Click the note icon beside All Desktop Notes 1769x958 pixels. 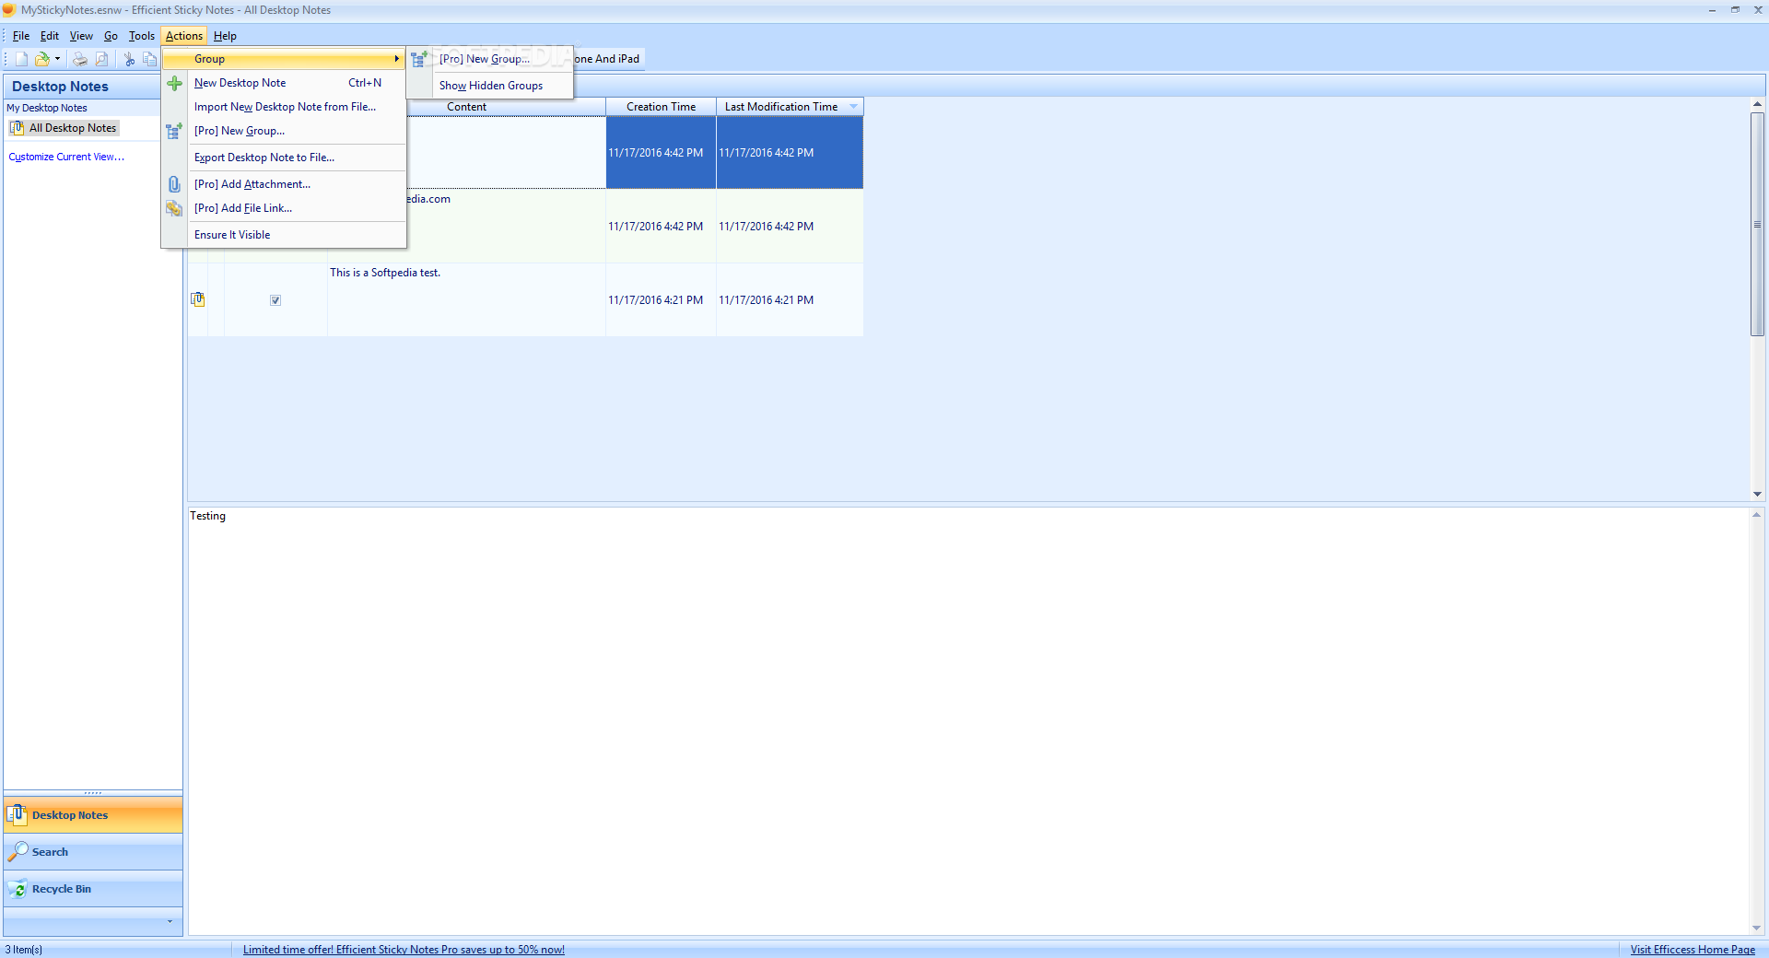click(x=17, y=128)
